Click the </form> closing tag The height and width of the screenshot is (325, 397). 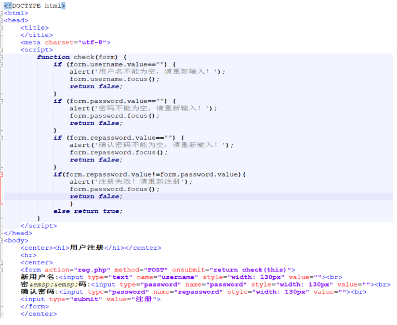pyautogui.click(x=34, y=306)
